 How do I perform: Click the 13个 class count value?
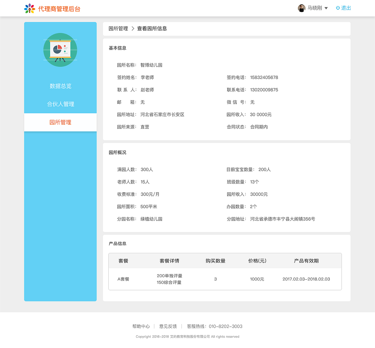tap(255, 182)
